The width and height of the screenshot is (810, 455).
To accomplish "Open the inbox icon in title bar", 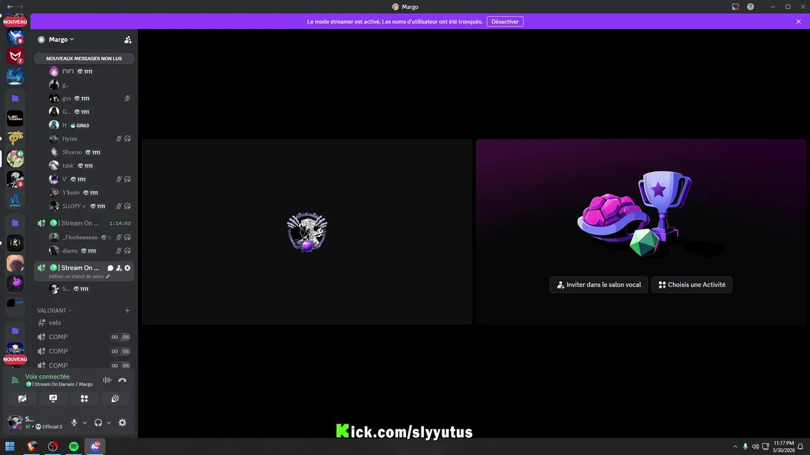I will pyautogui.click(x=735, y=7).
